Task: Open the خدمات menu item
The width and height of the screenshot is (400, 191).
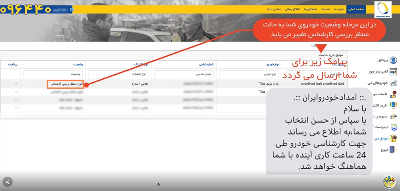Action: [x=325, y=9]
